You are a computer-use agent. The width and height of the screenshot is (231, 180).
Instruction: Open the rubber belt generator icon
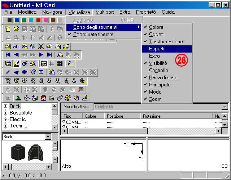click(60, 98)
